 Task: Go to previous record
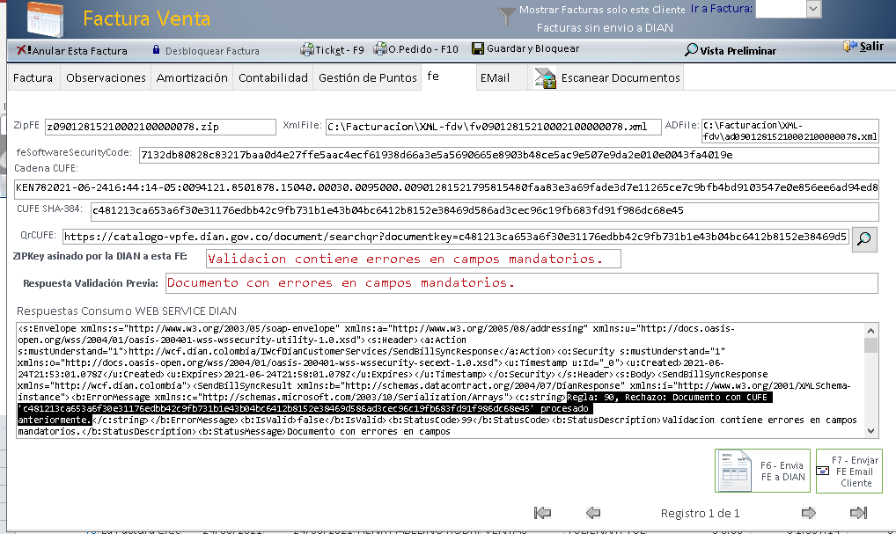point(593,513)
